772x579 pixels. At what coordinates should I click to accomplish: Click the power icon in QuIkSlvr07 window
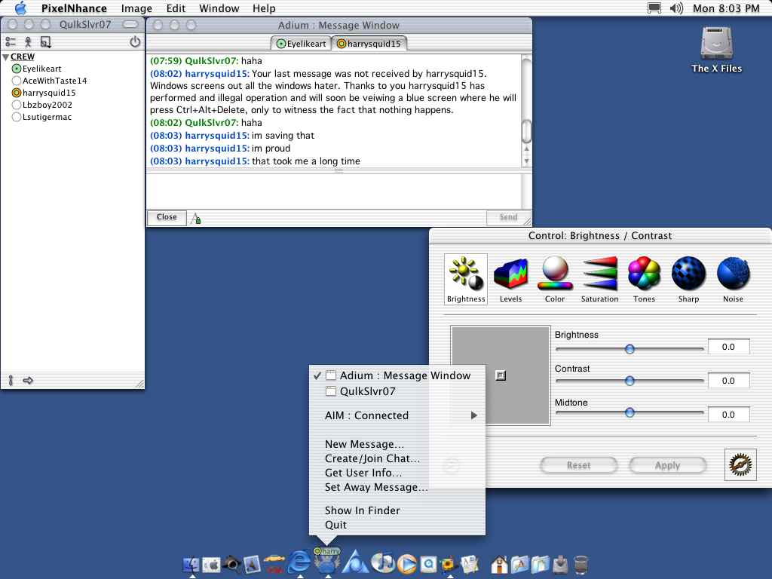point(135,42)
